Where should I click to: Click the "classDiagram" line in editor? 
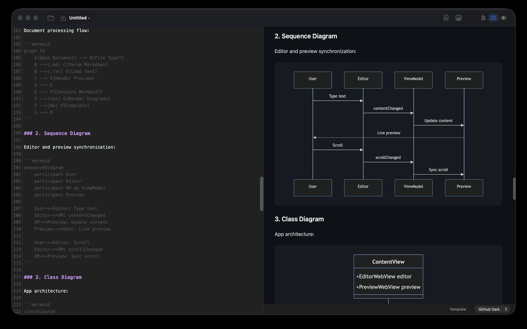(x=40, y=311)
